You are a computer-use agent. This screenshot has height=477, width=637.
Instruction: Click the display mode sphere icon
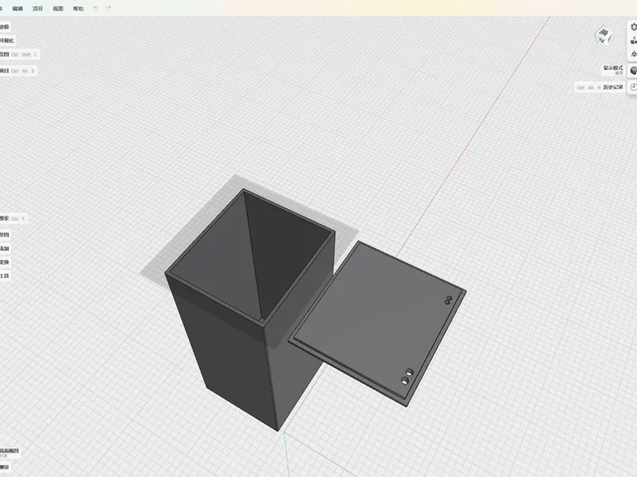pos(633,71)
